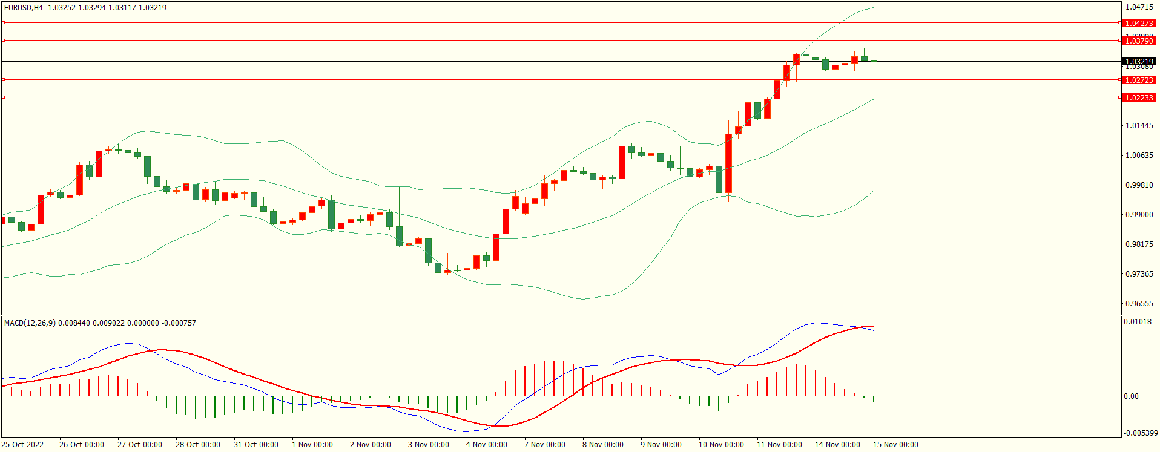Click the 27 Oct 00:00 date label
The height and width of the screenshot is (452, 1160).
tap(140, 445)
